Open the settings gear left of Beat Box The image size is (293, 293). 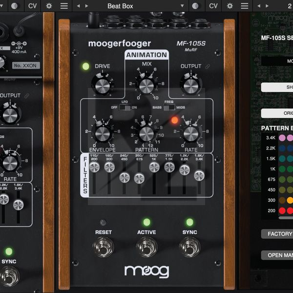(49, 6)
